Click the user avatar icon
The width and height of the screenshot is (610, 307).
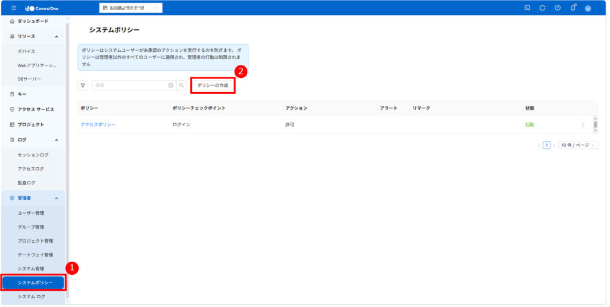click(588, 8)
